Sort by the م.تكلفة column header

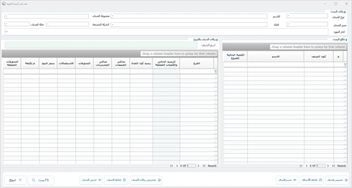pos(30,63)
